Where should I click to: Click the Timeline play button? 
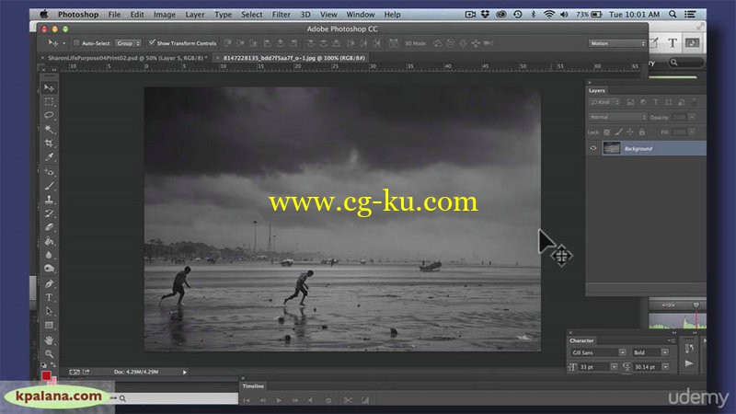[279, 400]
